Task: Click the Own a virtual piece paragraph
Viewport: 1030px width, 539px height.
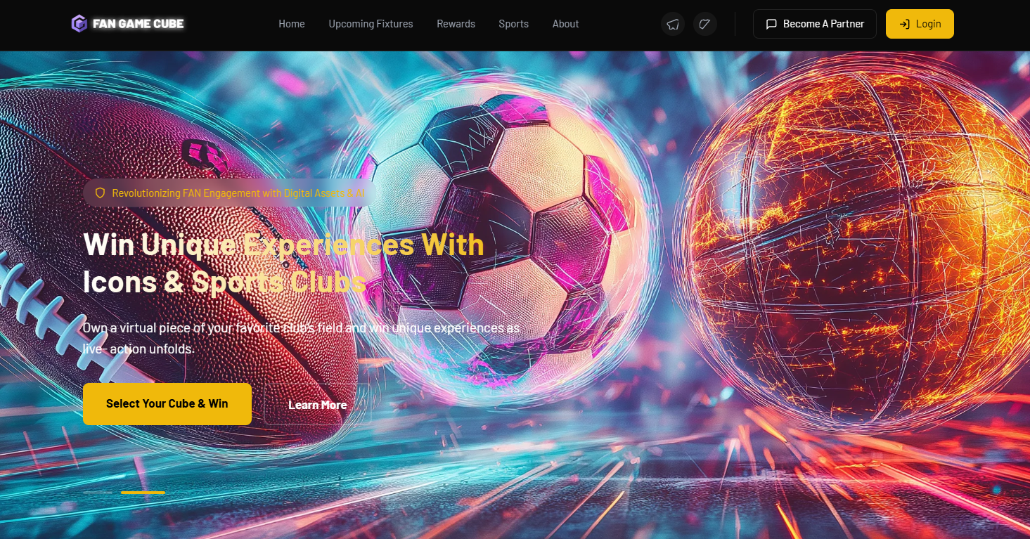Action: 301,338
